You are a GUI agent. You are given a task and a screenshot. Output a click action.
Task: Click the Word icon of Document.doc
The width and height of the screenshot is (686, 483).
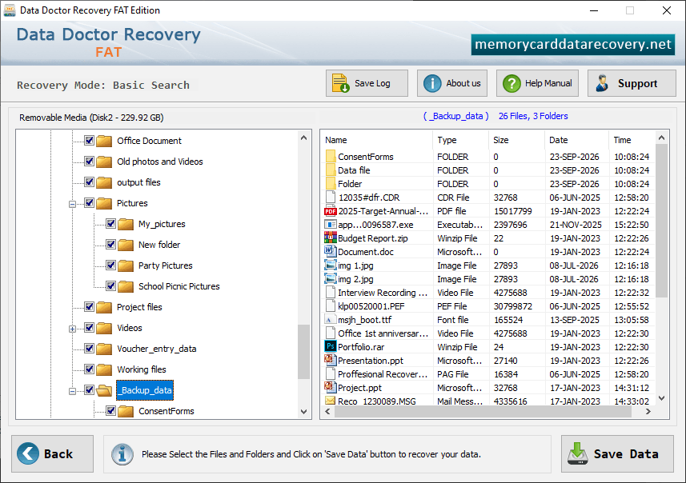coord(330,251)
